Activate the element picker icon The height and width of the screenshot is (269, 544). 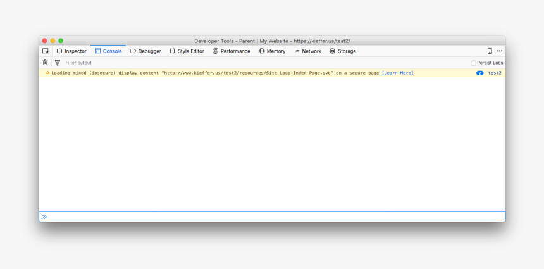coord(46,51)
